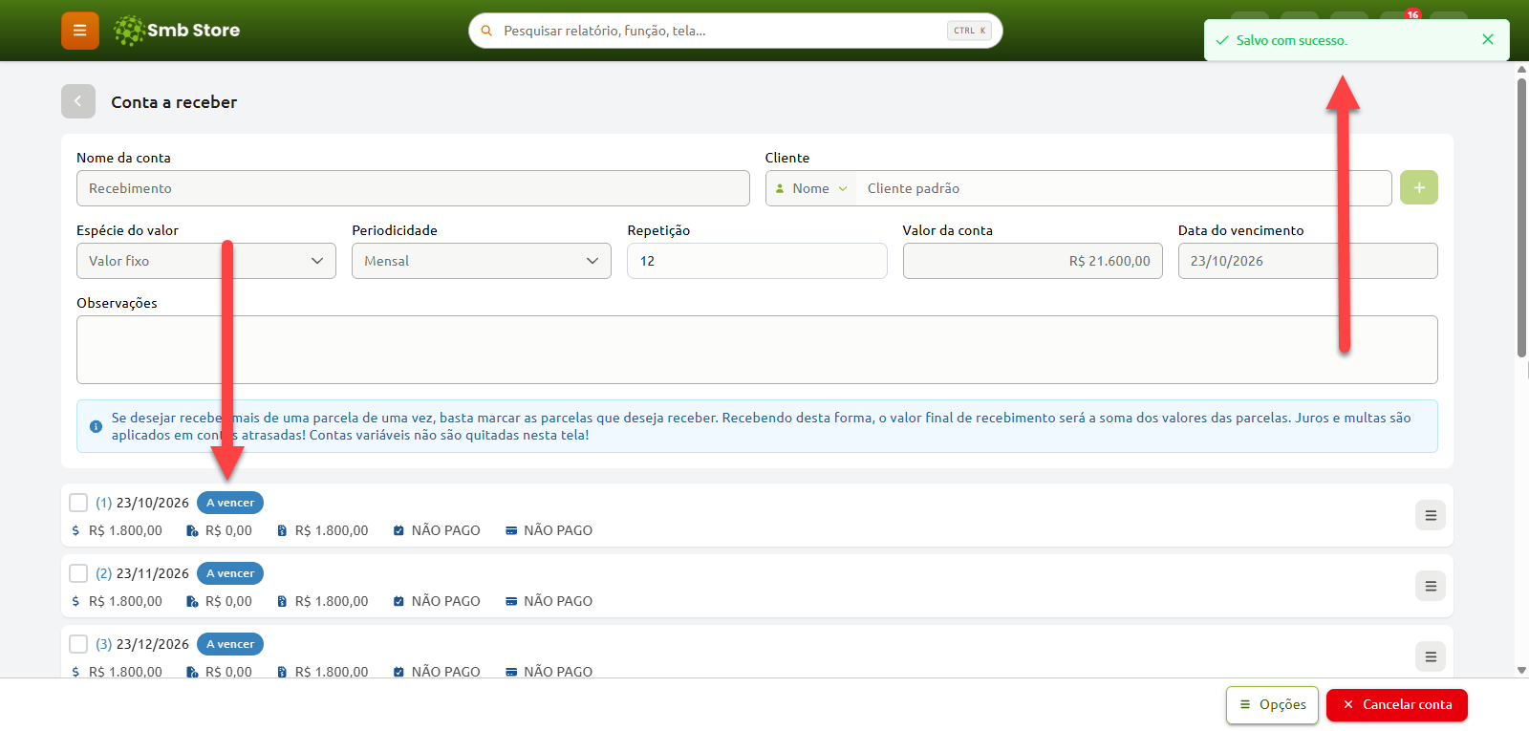Image resolution: width=1529 pixels, height=731 pixels.
Task: Expand the Periodicidade dropdown set to Mensal
Action: [482, 261]
